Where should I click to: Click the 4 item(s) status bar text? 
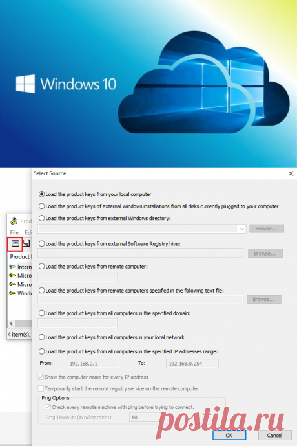pyautogui.click(x=19, y=335)
